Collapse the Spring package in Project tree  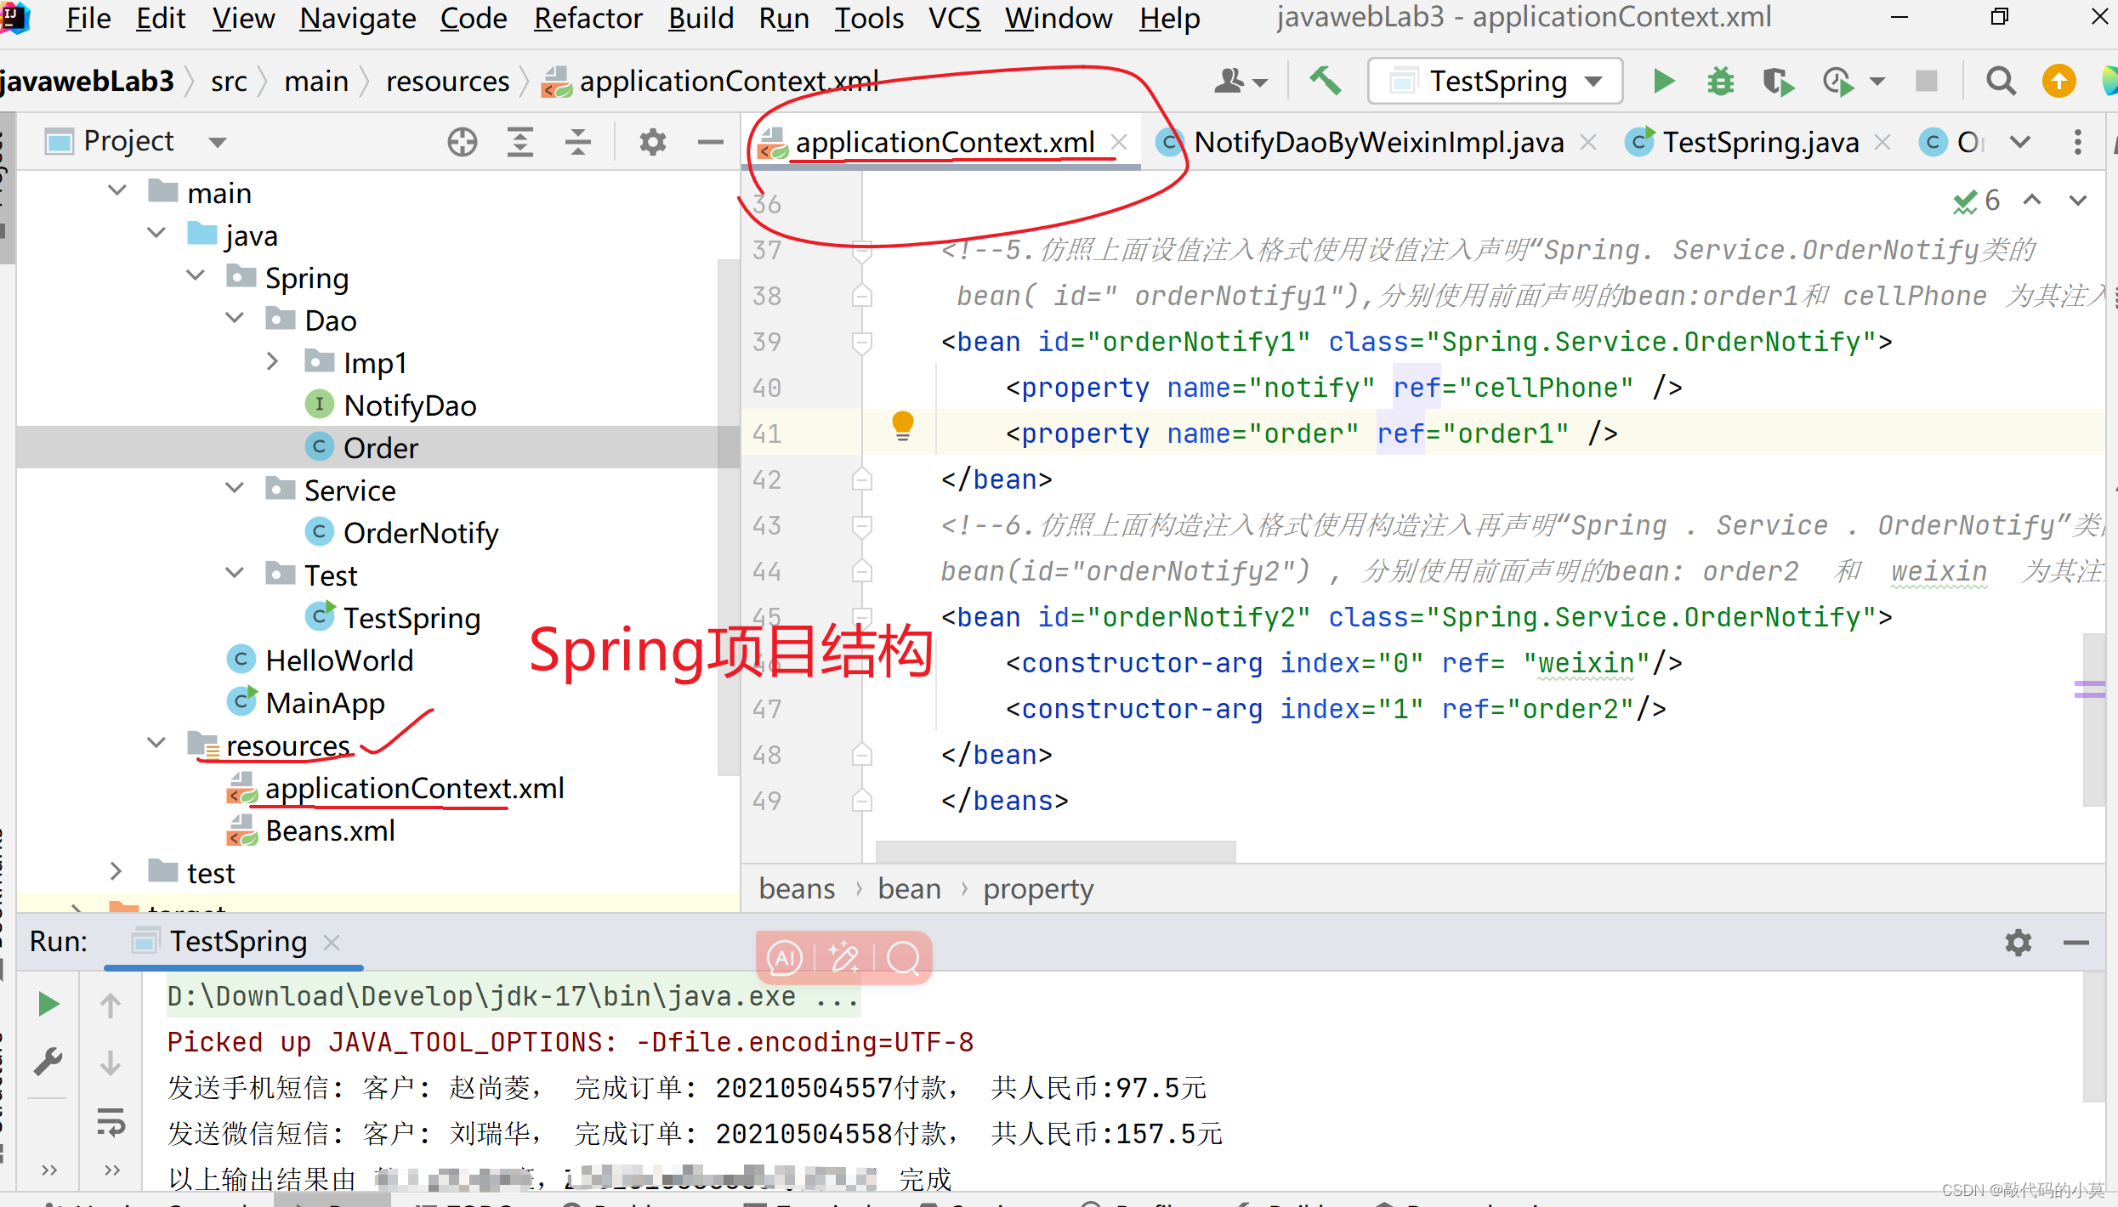(196, 275)
